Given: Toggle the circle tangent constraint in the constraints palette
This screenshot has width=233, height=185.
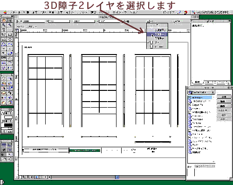Looking at the screenshot, I should 10,159.
